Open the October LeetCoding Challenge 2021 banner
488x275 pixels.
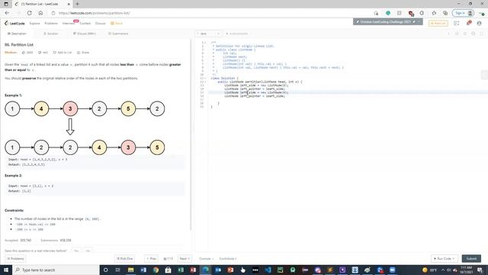point(388,22)
